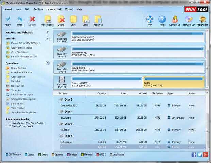Sort by Capacity column header

tap(97, 93)
